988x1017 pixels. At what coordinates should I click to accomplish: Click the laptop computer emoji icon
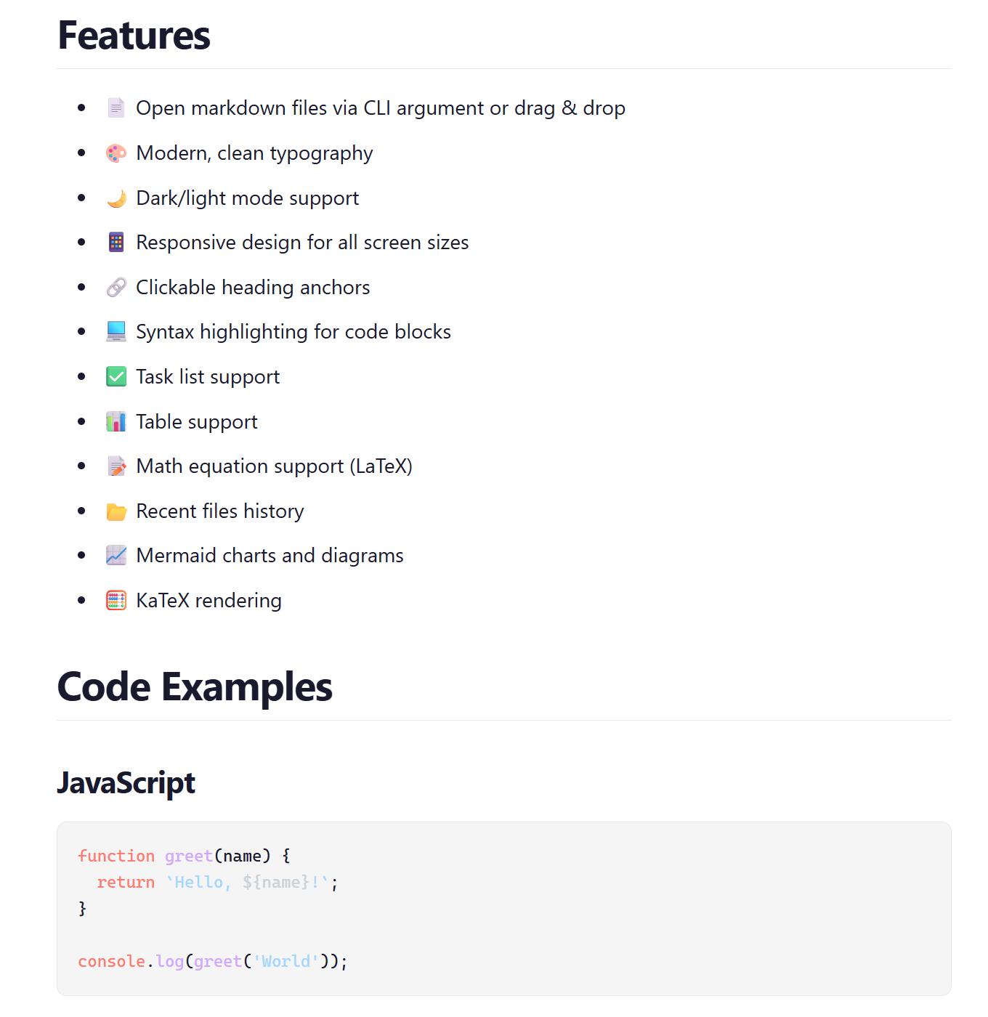pos(116,332)
